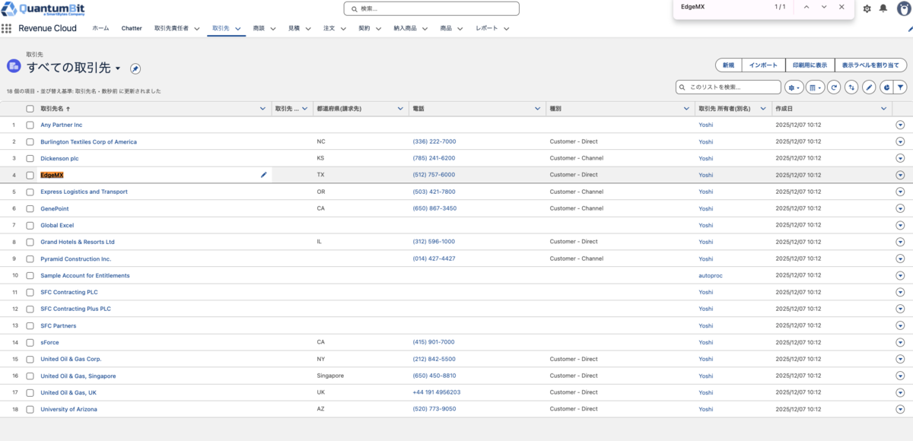This screenshot has width=913, height=441.
Task: Go to next find-in-page match
Action: click(x=824, y=7)
